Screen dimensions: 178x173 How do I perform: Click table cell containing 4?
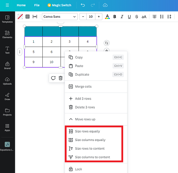tap(88, 42)
